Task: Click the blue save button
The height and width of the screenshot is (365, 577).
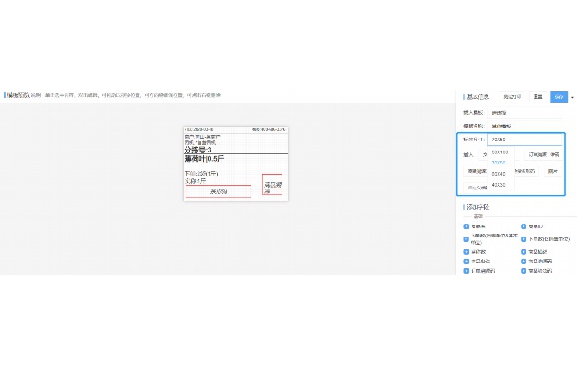Action: (559, 97)
